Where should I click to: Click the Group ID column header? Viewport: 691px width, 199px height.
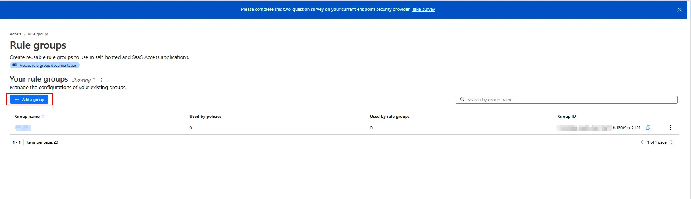[567, 116]
